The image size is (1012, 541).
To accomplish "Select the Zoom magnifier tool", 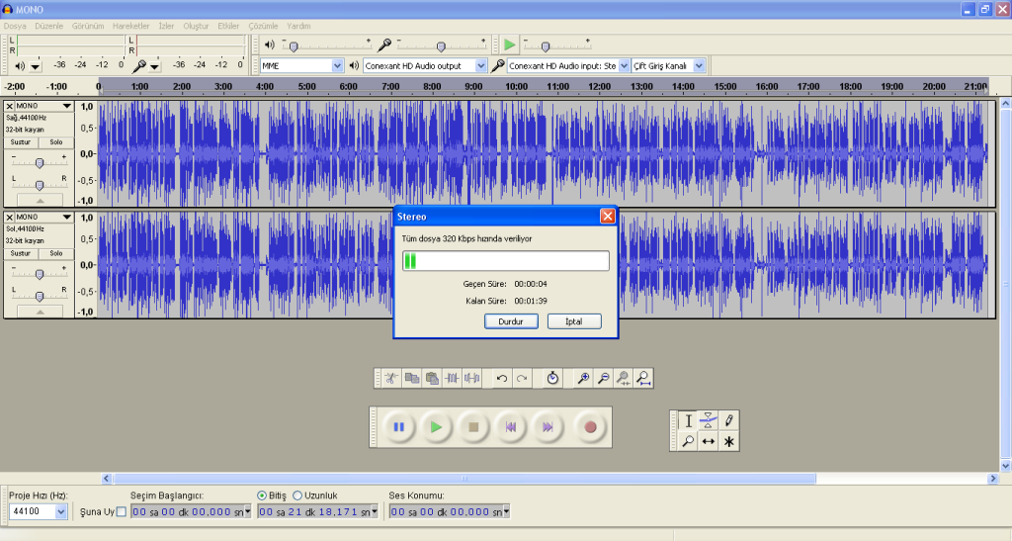I will 688,441.
